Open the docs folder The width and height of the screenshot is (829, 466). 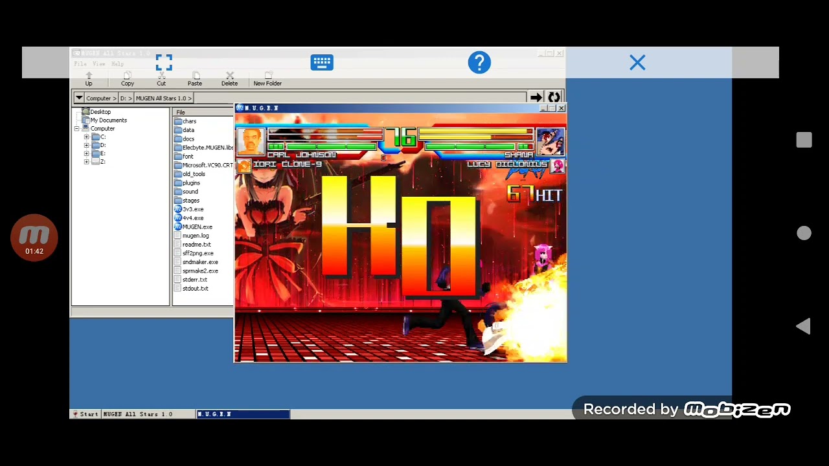click(x=185, y=139)
